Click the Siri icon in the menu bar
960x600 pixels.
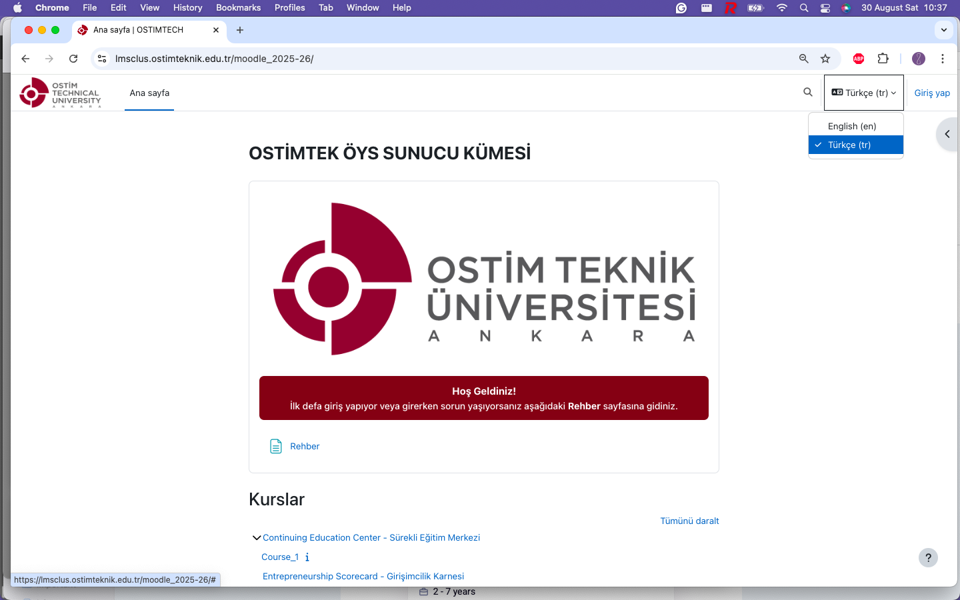pos(845,7)
